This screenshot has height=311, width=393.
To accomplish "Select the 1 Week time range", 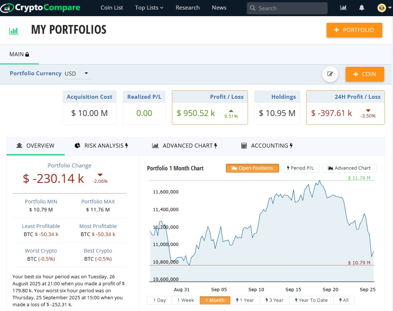I will click(185, 300).
